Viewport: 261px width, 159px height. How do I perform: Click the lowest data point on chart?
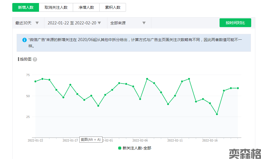tap(217, 114)
